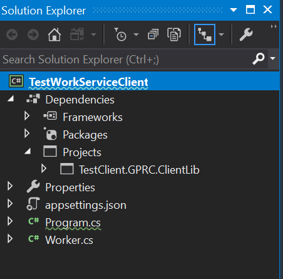
Task: Select the Dependencies tree item
Action: [80, 100]
